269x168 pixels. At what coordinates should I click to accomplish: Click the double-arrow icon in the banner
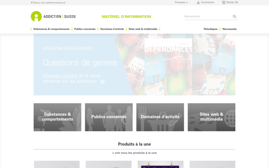tap(102, 82)
